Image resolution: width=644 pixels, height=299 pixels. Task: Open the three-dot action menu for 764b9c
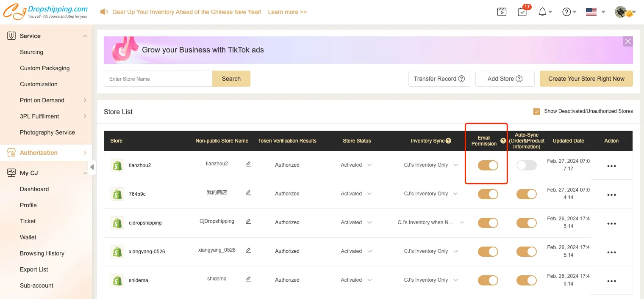pos(611,195)
